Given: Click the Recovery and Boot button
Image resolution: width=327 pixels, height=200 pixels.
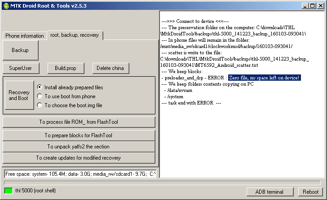Looking at the screenshot, I should (19, 95).
